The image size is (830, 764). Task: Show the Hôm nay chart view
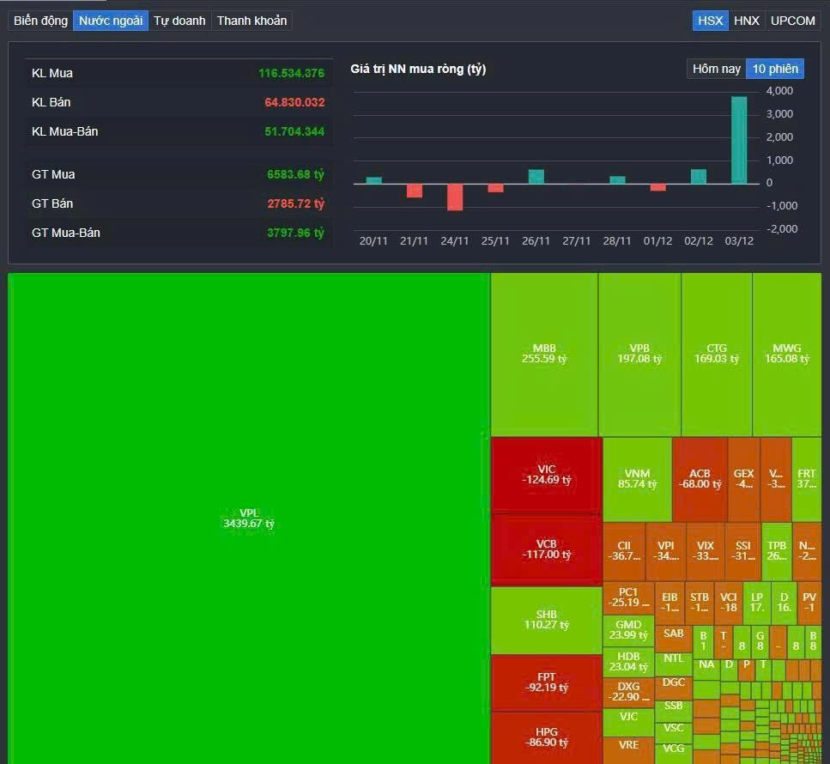716,69
